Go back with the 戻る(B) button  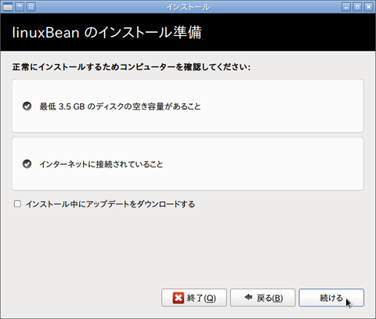tap(262, 297)
